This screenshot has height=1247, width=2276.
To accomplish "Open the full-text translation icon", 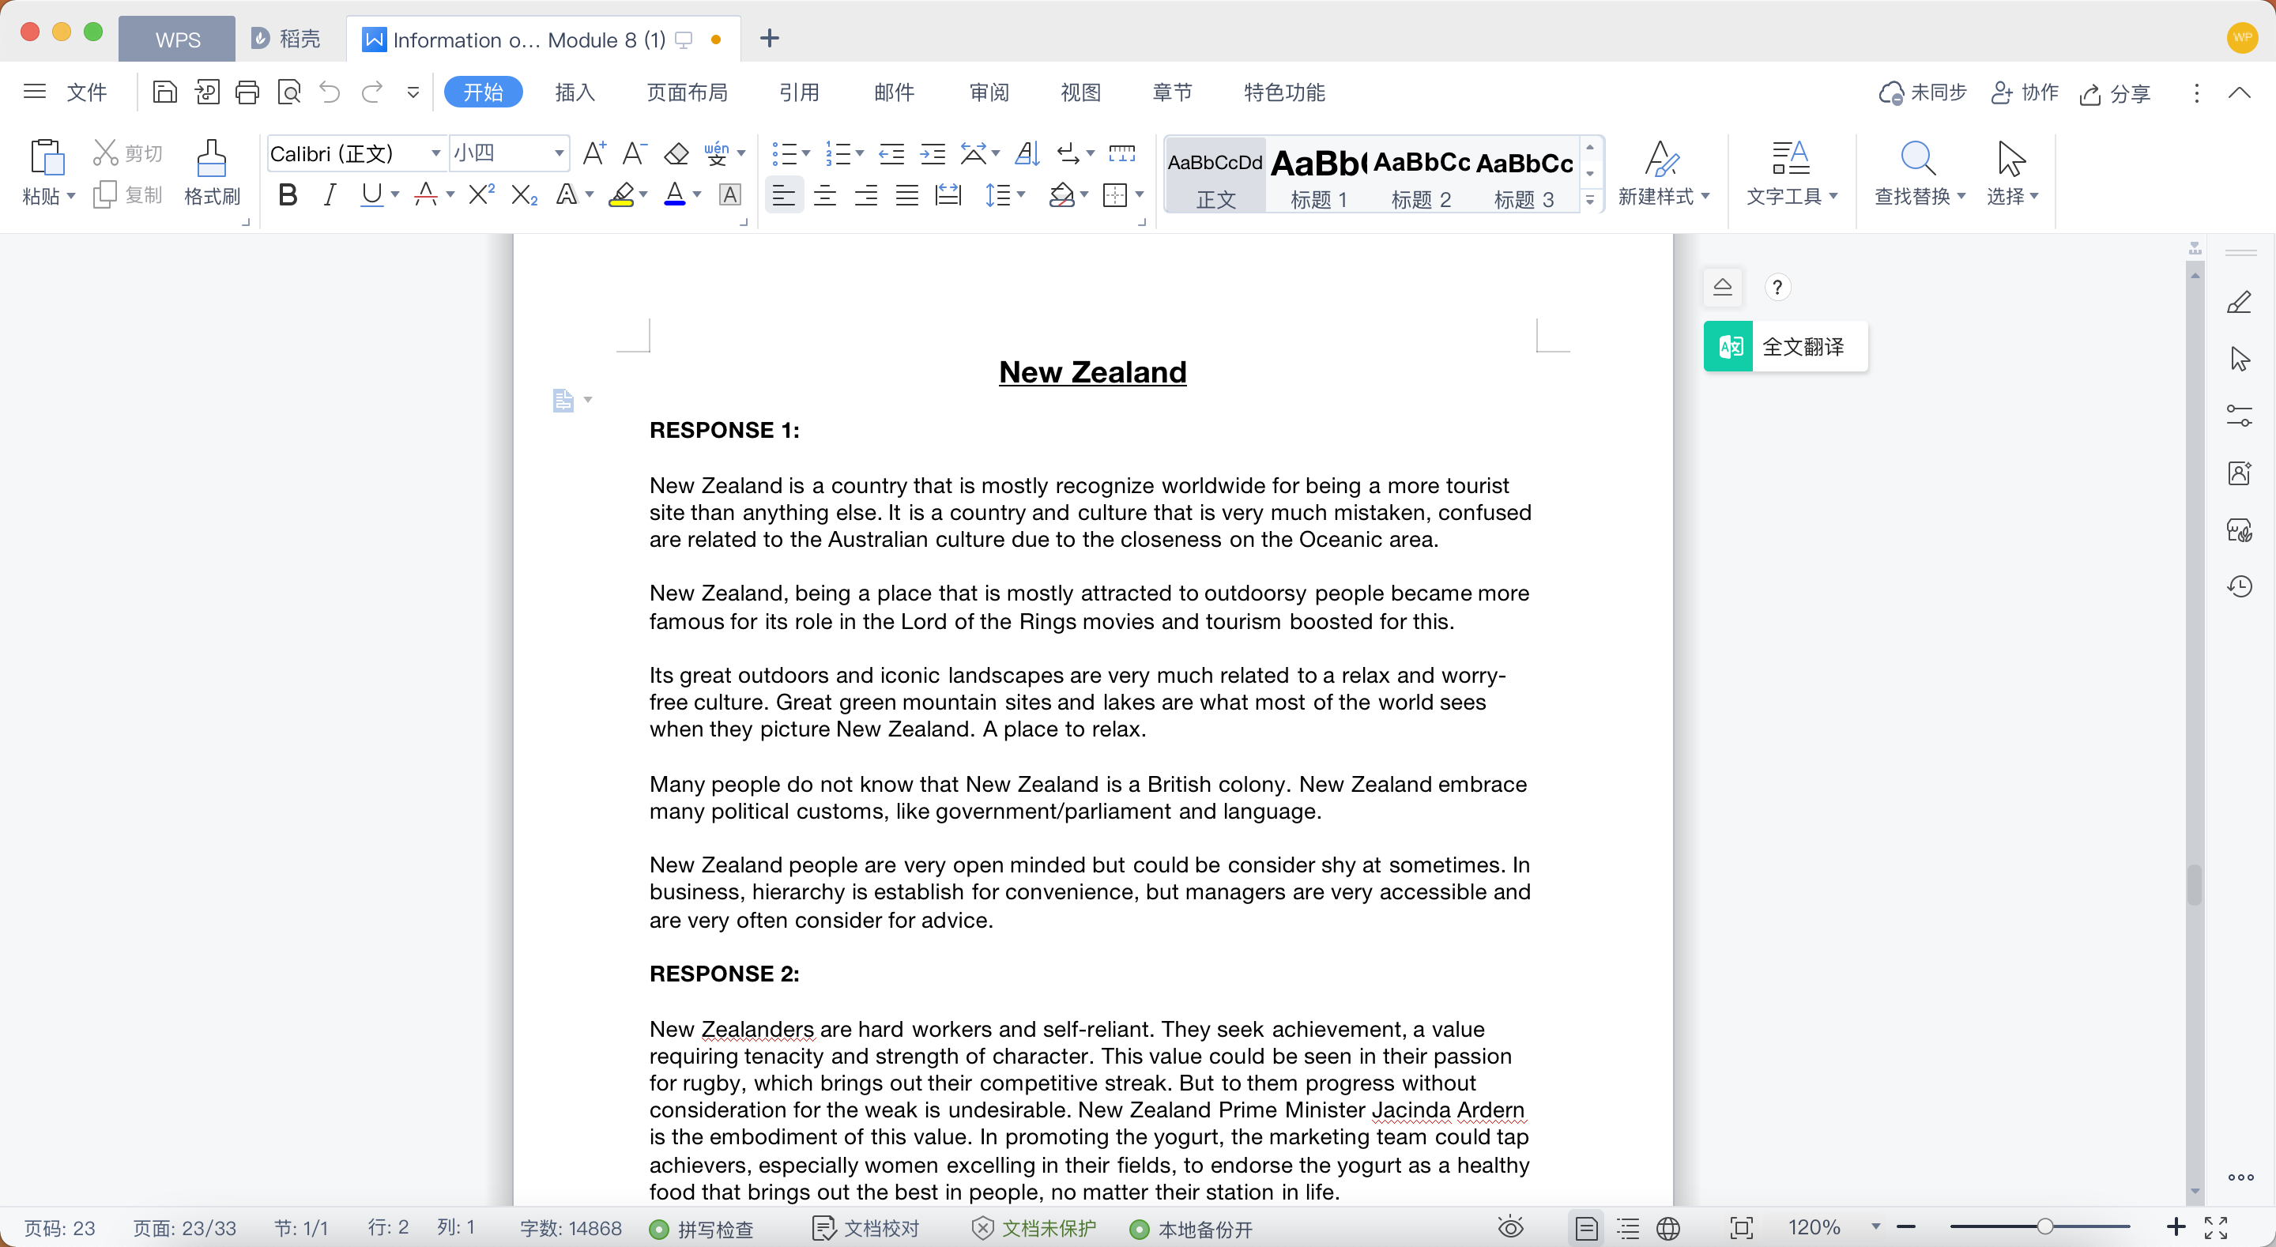I will pos(1729,346).
